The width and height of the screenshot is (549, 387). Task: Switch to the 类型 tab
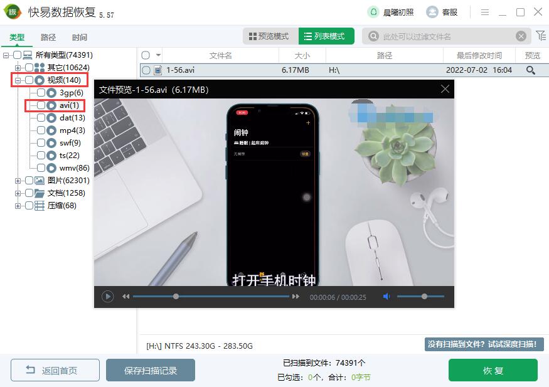point(17,37)
